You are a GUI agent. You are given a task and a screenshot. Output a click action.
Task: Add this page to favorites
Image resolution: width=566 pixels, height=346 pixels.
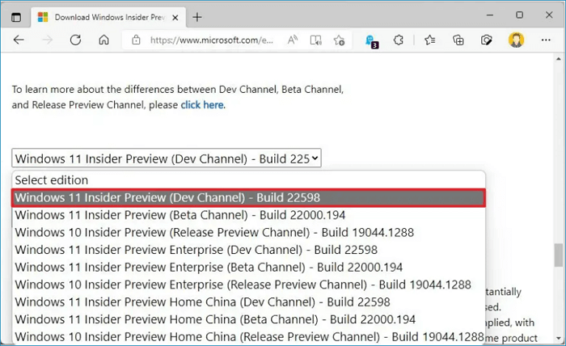(x=340, y=40)
